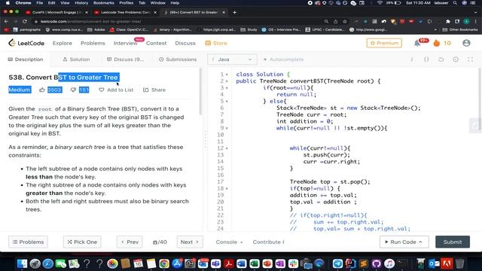
Task: Switch to the Discuss tab in problem panel
Action: click(x=126, y=59)
